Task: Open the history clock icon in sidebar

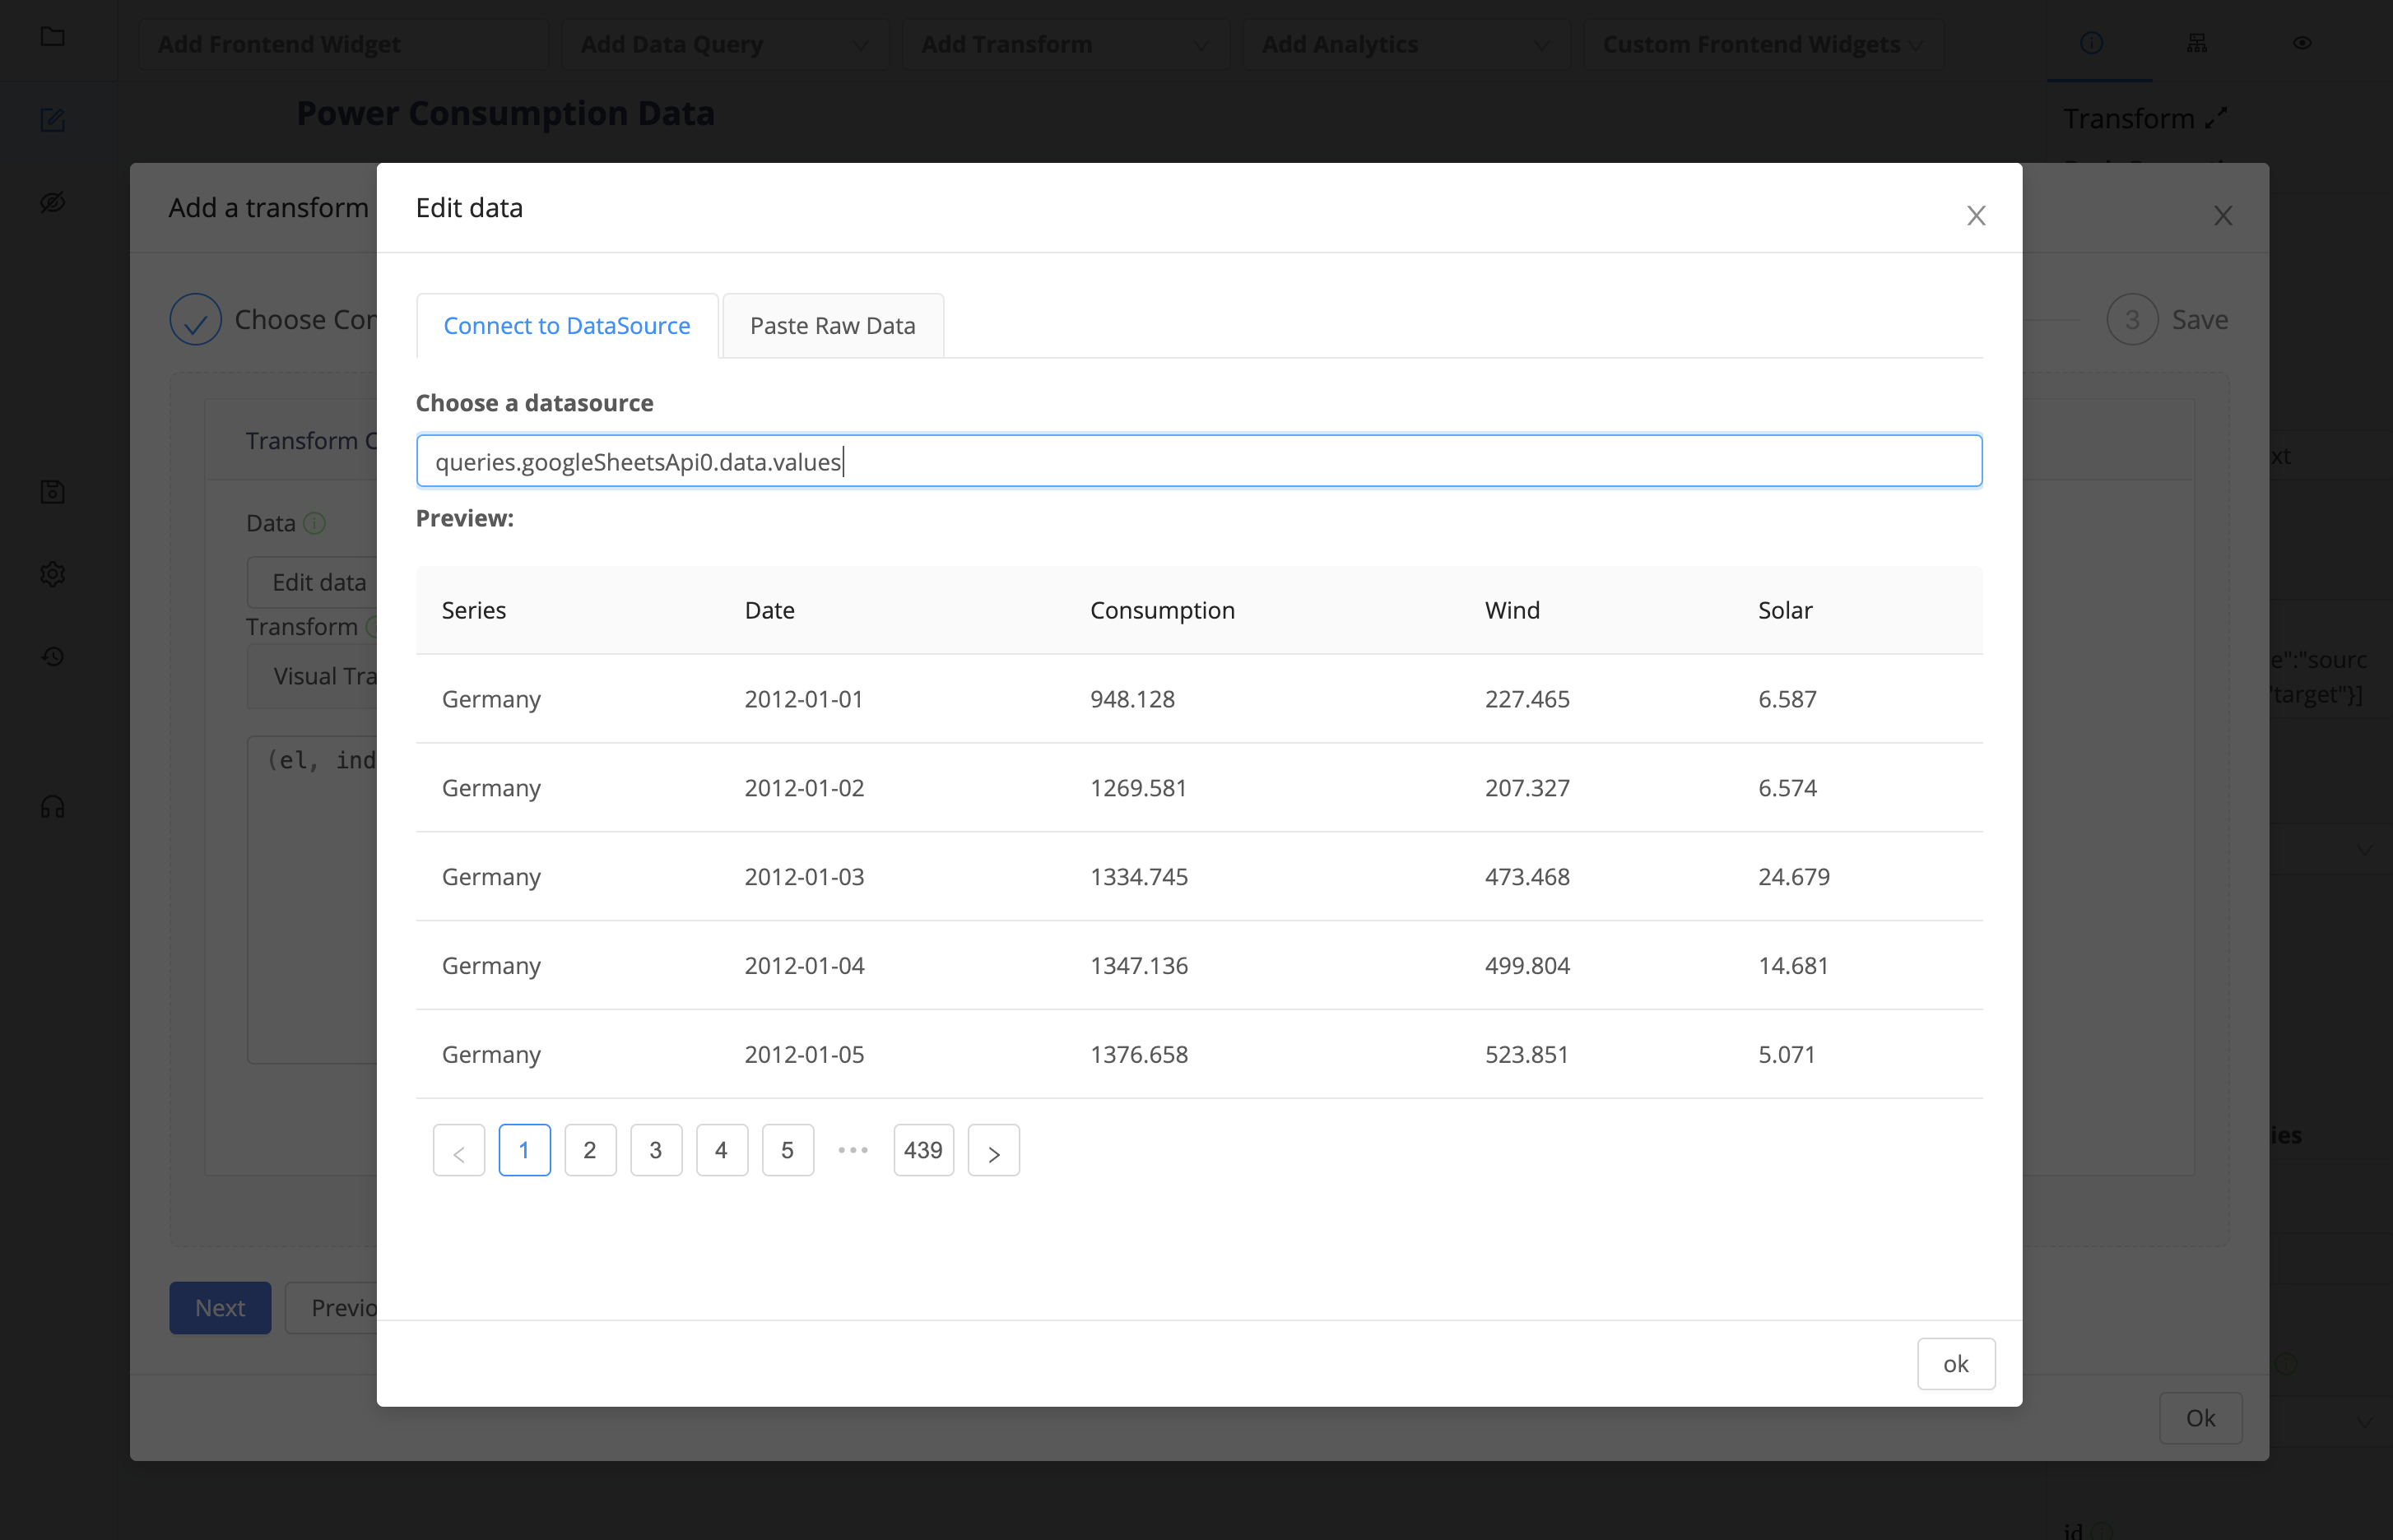Action: click(x=53, y=657)
